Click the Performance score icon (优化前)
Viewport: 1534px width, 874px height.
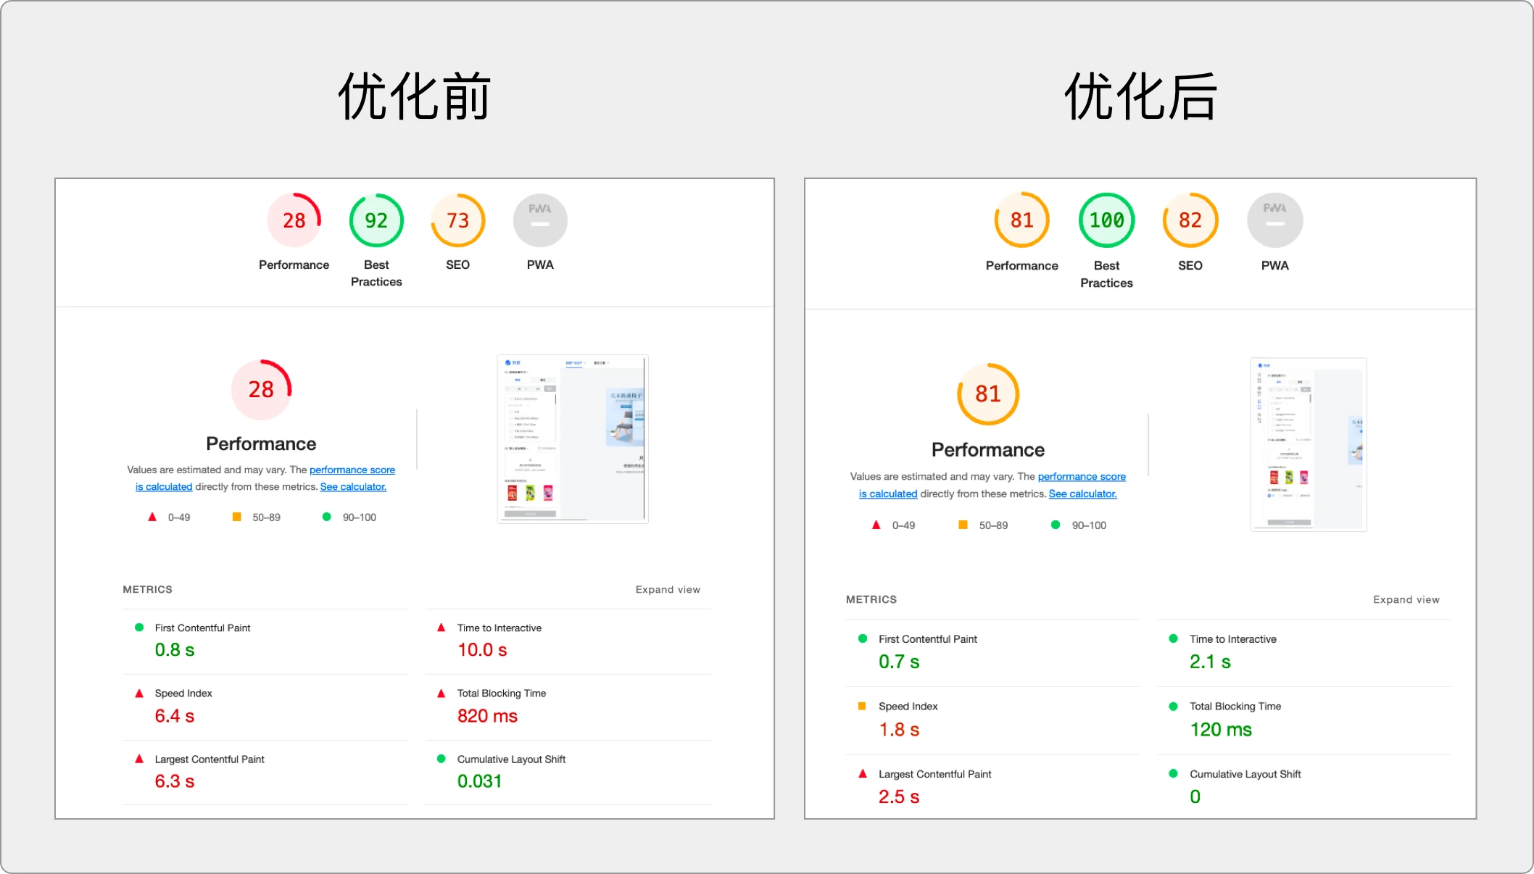click(292, 220)
